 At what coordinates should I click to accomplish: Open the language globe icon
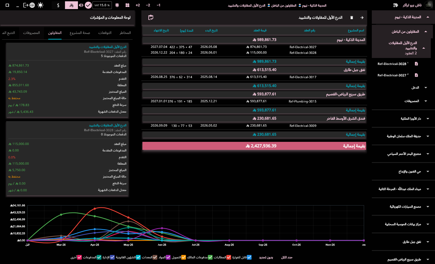pos(32,5)
